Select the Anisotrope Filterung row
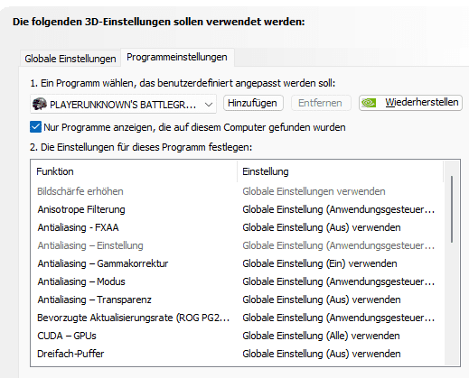Screen dimensions: 469x378 click(237, 209)
